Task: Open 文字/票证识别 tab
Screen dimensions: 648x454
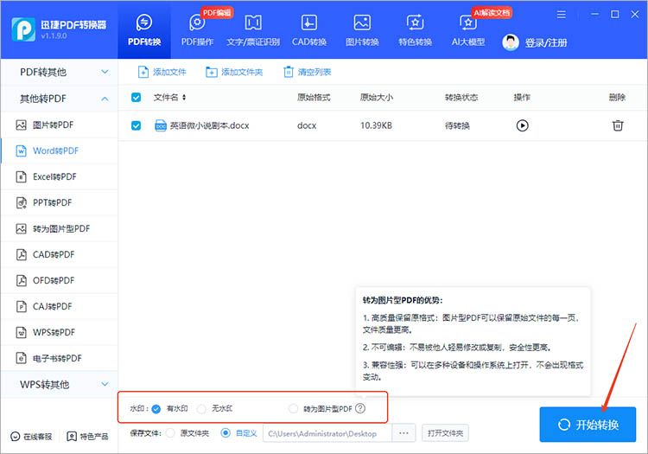Action: pos(253,30)
